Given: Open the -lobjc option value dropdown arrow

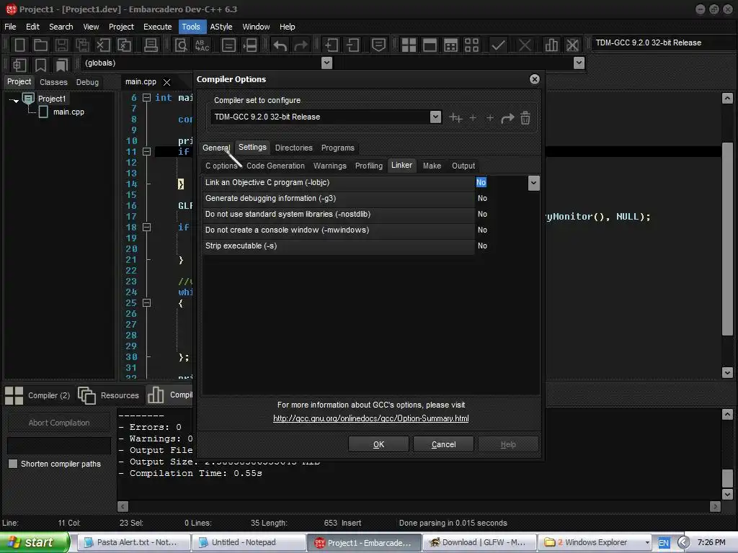Looking at the screenshot, I should click(x=533, y=183).
